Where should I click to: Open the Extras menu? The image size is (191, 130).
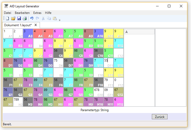point(37,13)
